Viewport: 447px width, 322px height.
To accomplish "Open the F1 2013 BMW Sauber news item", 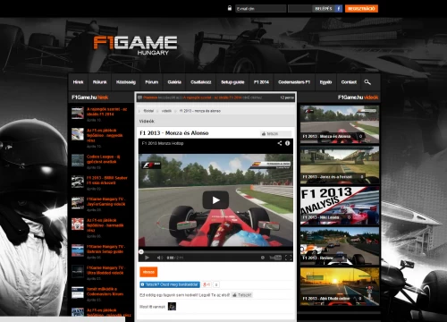I will point(107,181).
